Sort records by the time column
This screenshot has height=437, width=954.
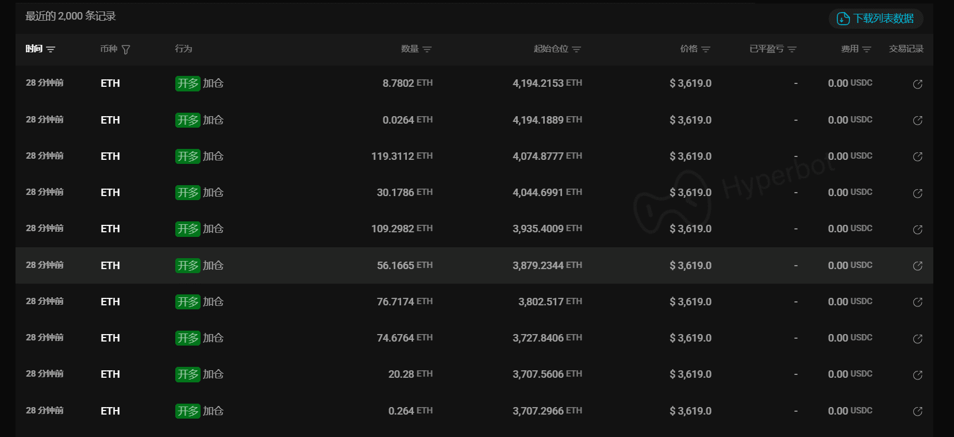click(x=51, y=49)
